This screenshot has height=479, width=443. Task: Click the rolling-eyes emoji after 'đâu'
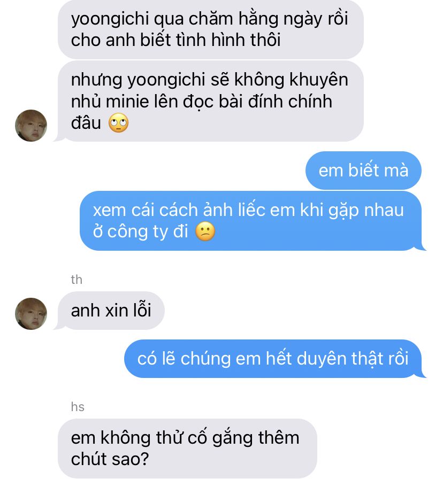tap(119, 123)
